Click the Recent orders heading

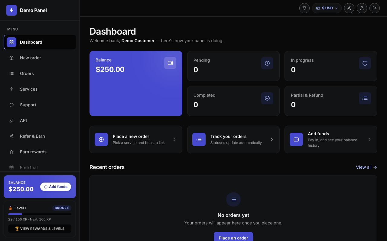pos(107,167)
